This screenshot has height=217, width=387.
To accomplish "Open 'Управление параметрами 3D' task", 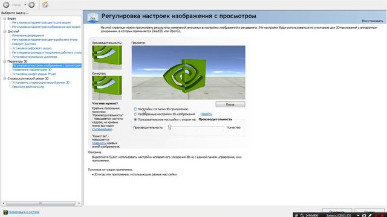I will [x=31, y=70].
